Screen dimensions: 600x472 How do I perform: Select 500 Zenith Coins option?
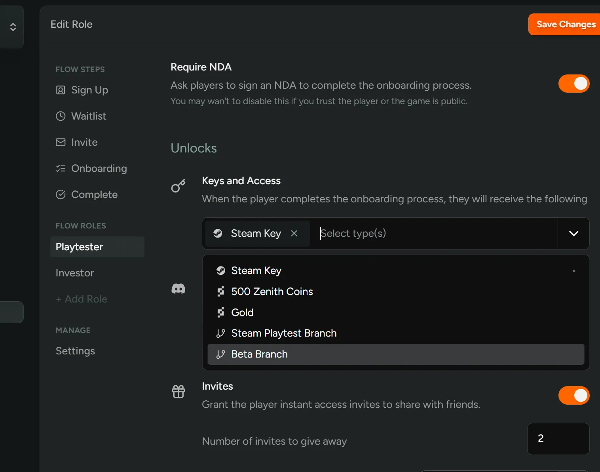tap(272, 292)
